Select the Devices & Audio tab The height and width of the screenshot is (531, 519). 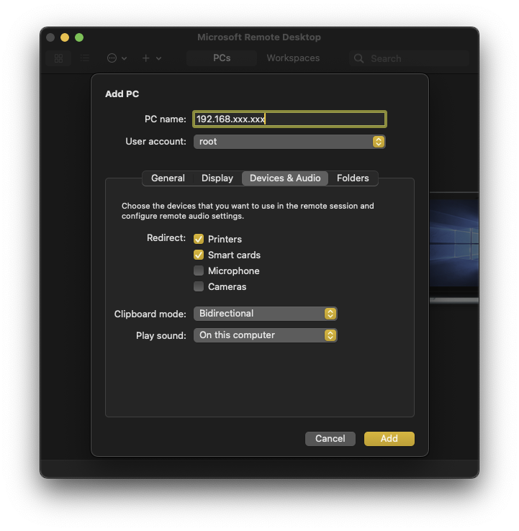(285, 178)
